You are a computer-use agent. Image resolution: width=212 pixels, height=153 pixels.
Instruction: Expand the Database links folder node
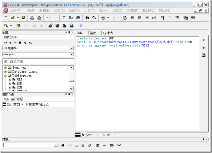tap(5, 72)
